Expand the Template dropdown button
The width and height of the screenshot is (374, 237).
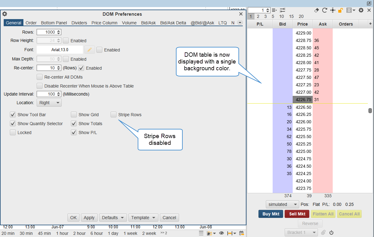tap(143, 218)
